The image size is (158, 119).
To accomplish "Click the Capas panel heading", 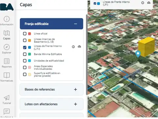I will (x=26, y=5).
